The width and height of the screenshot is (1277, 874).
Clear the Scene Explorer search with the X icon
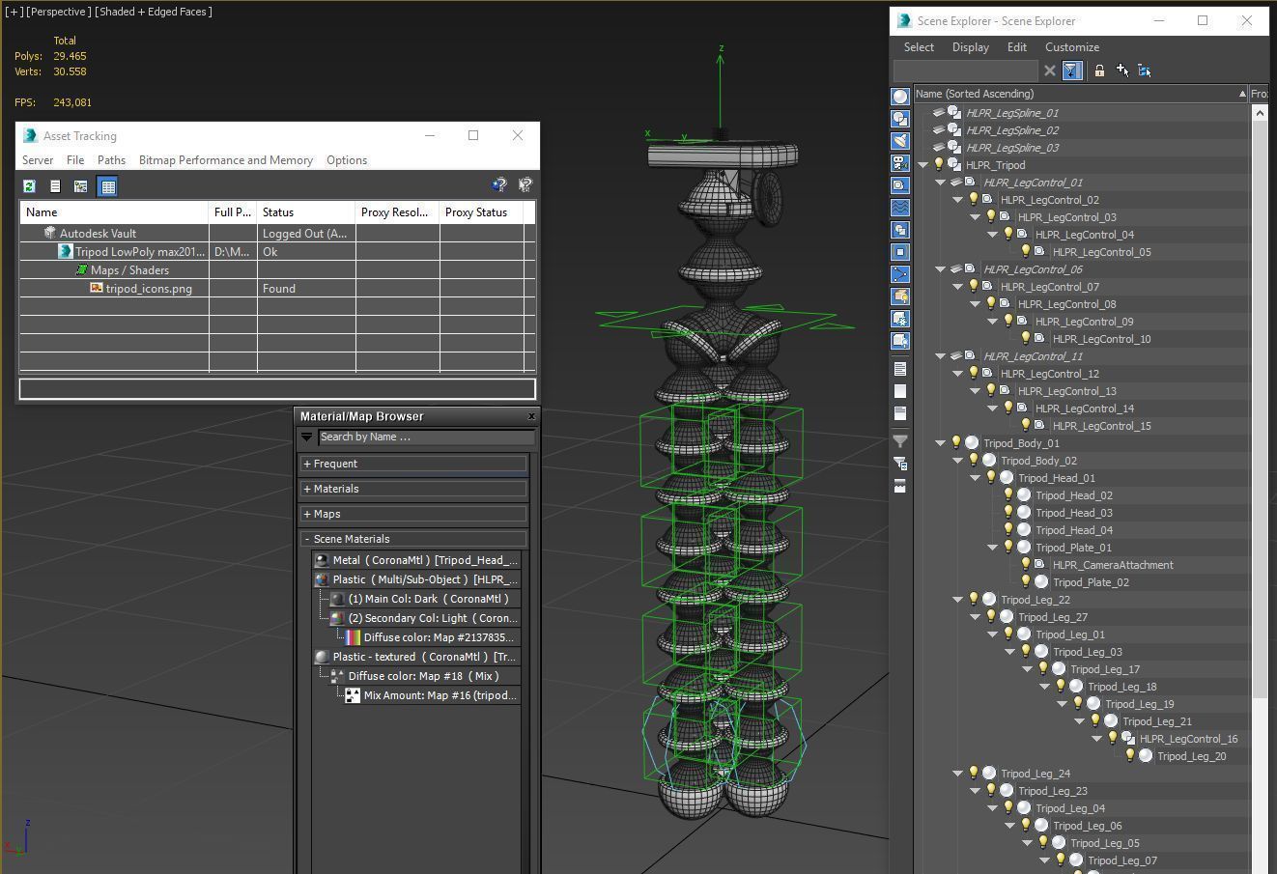coord(1050,70)
